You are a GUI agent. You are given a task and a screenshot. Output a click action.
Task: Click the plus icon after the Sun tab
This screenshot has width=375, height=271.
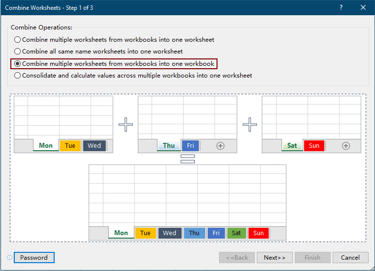point(346,146)
